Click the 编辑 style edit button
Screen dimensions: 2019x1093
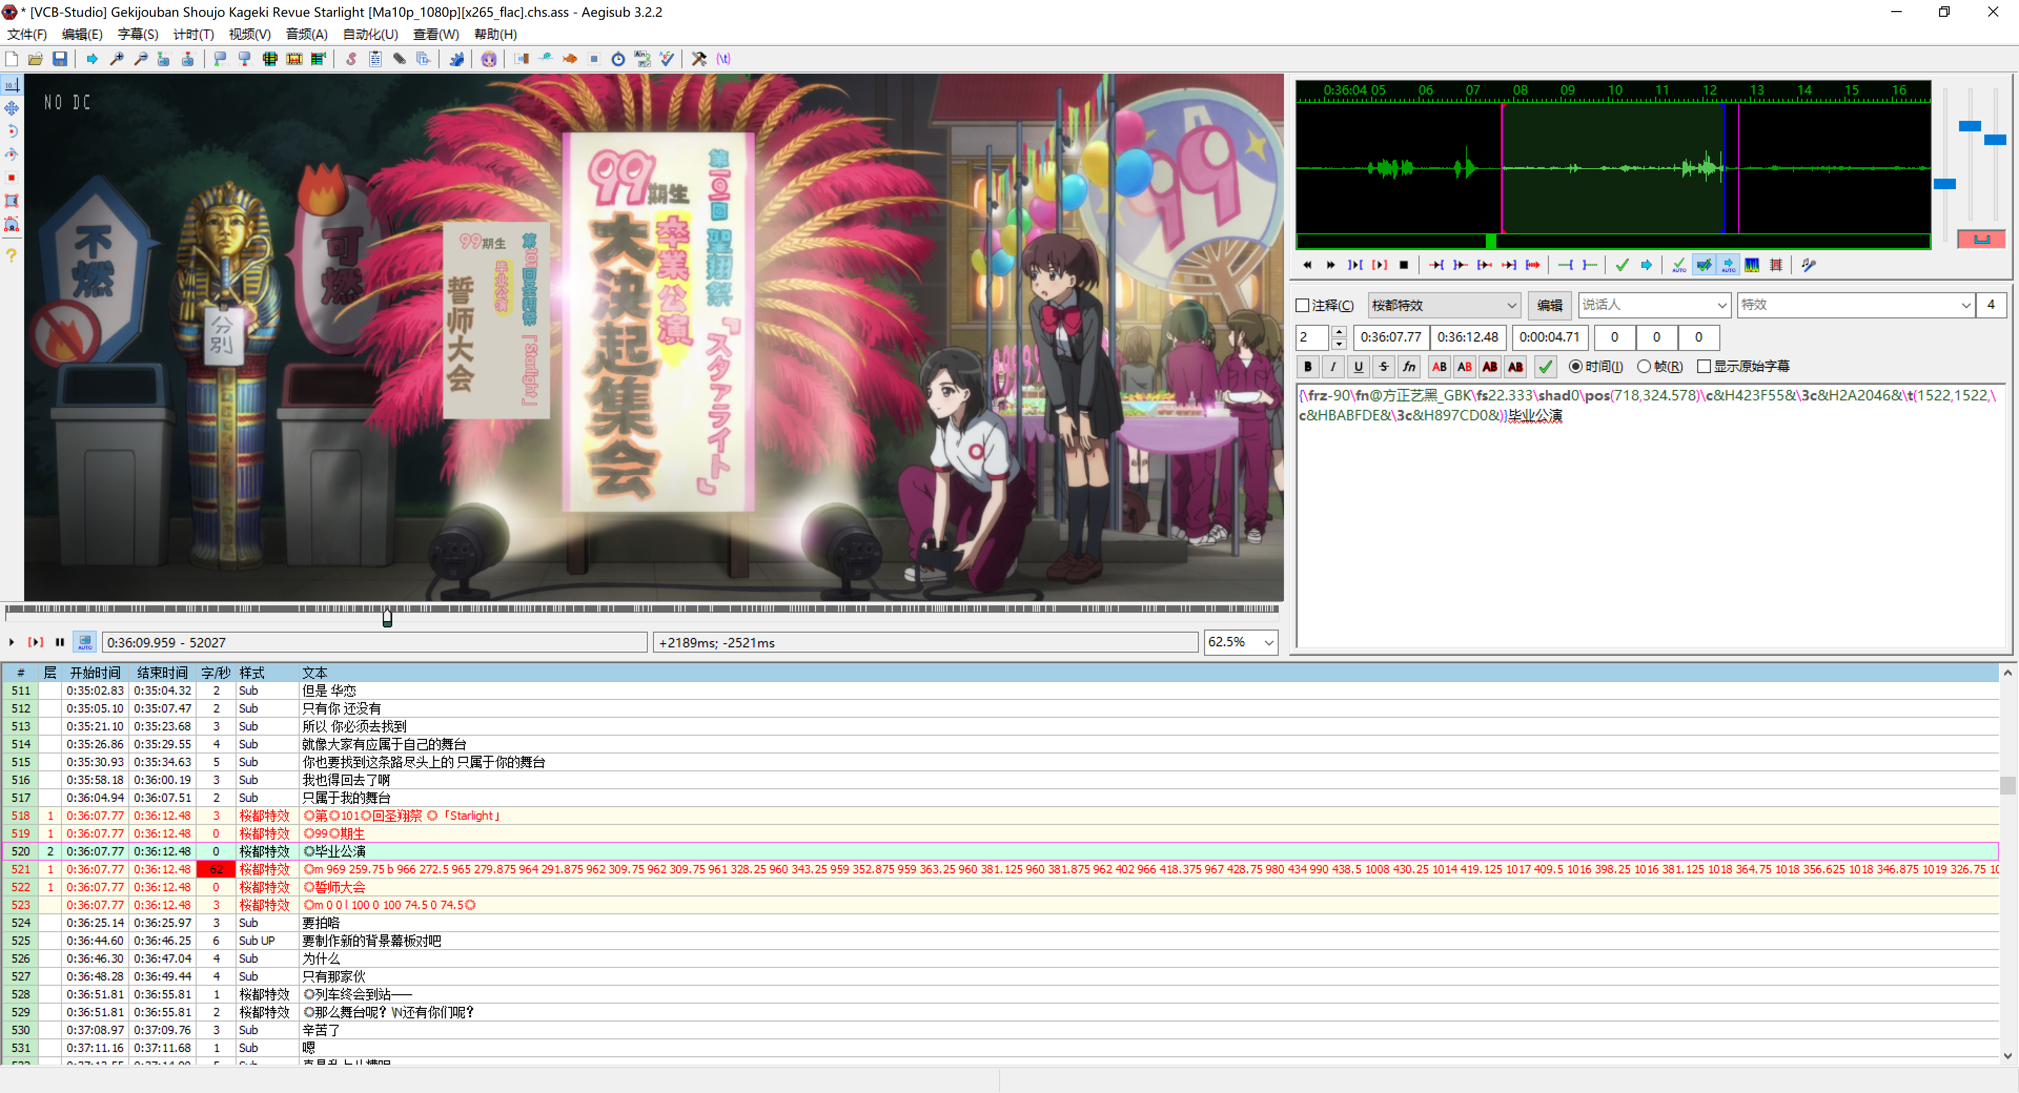point(1549,305)
